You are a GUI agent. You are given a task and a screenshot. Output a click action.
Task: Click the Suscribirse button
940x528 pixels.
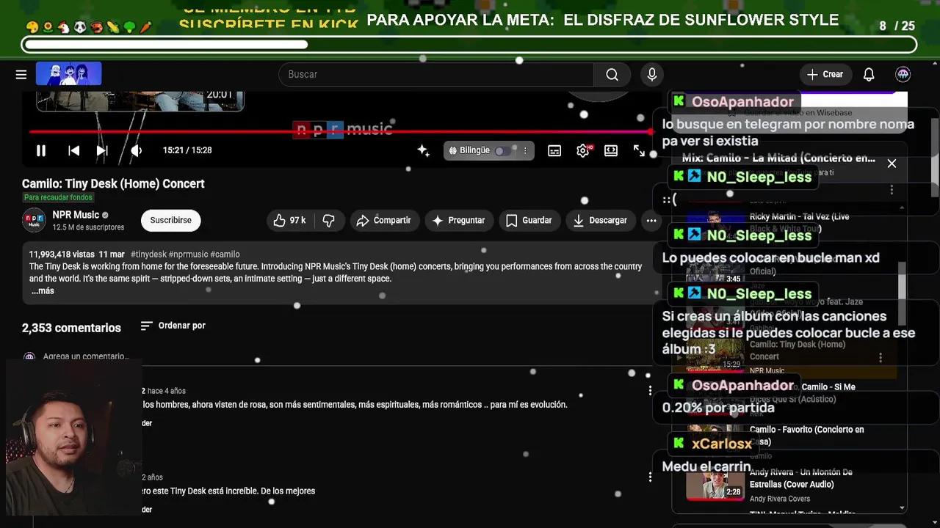pos(170,220)
